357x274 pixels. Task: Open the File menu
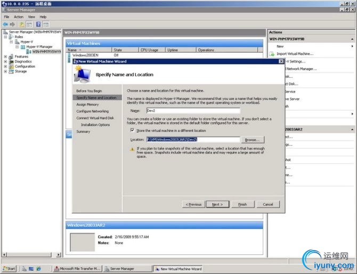(6, 17)
